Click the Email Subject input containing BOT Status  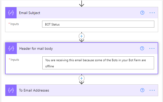pos(98,24)
